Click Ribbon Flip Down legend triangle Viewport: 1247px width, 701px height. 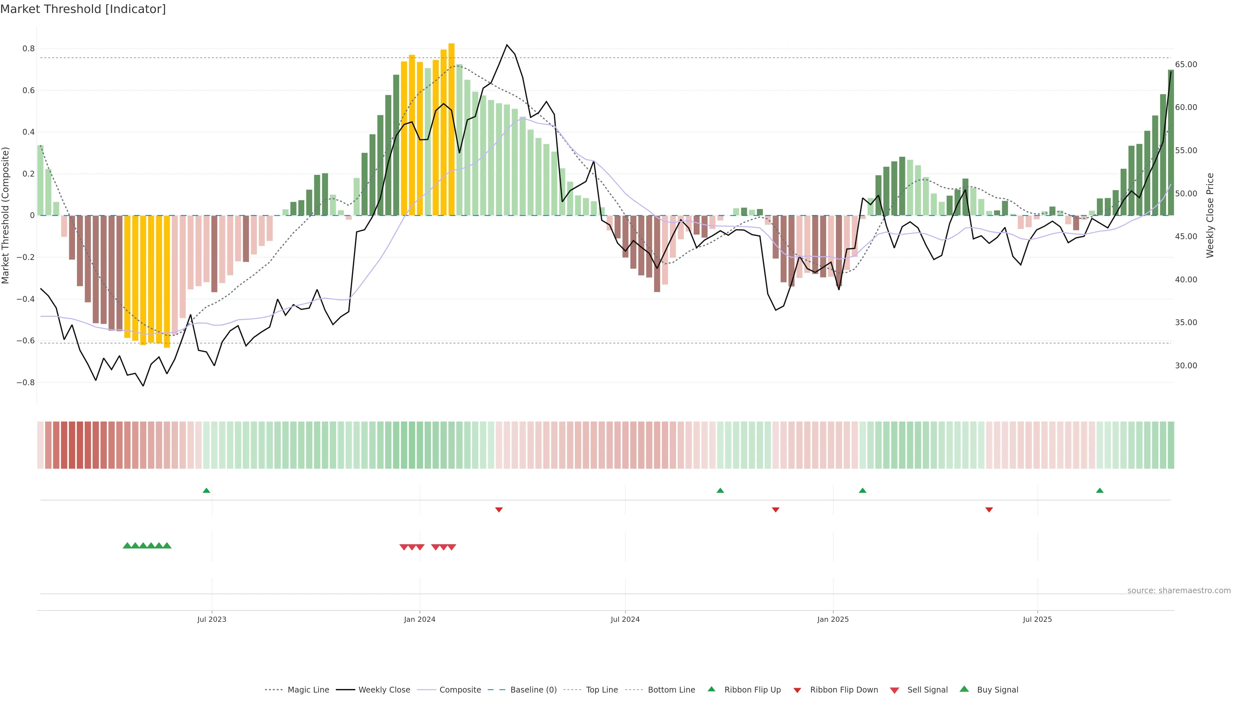point(797,690)
